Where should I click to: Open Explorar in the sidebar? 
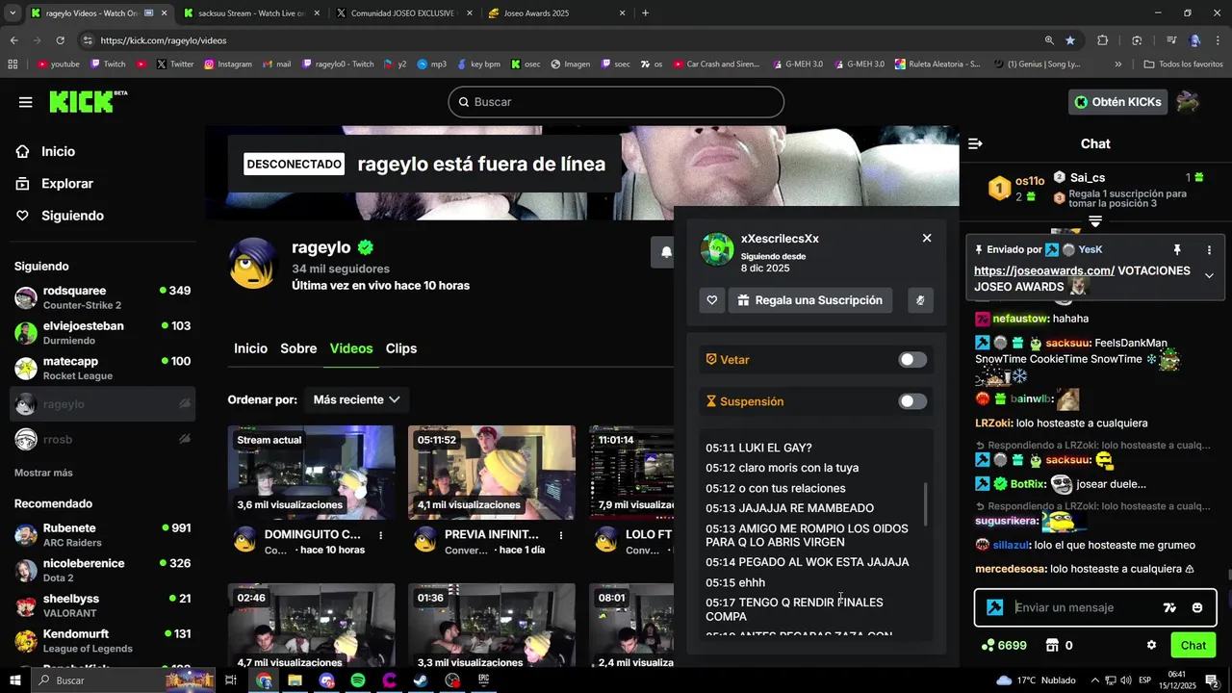click(66, 184)
